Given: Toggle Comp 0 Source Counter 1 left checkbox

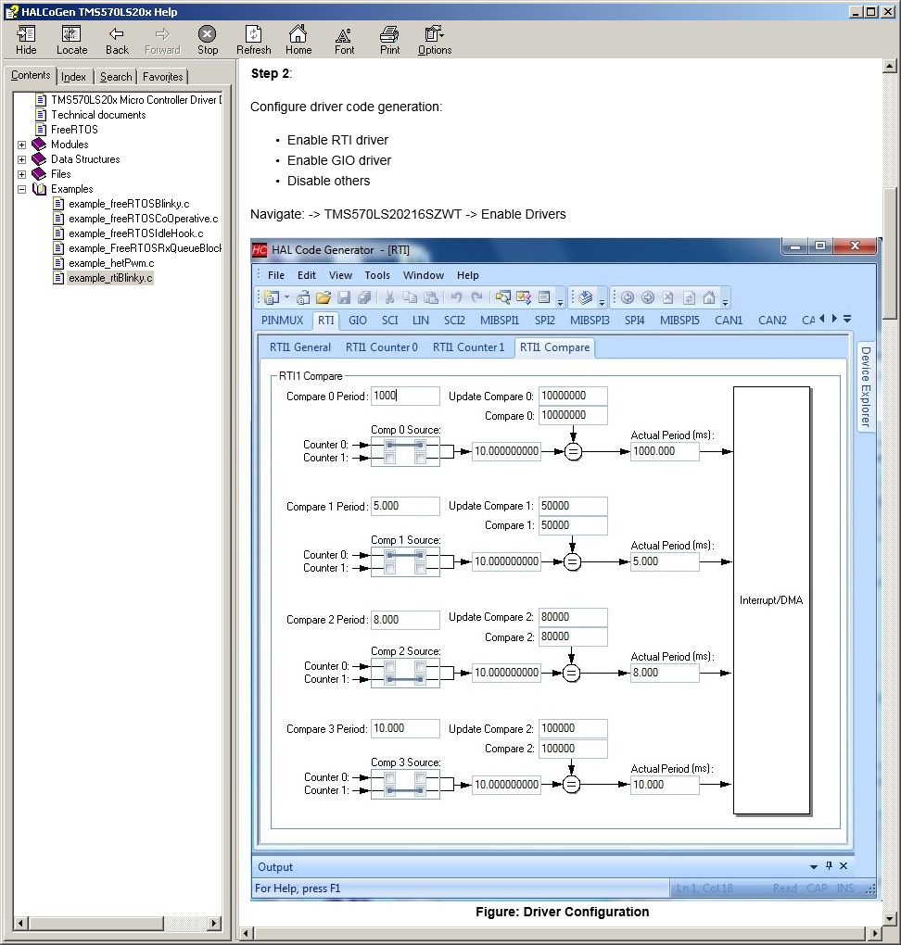Looking at the screenshot, I should pos(390,458).
